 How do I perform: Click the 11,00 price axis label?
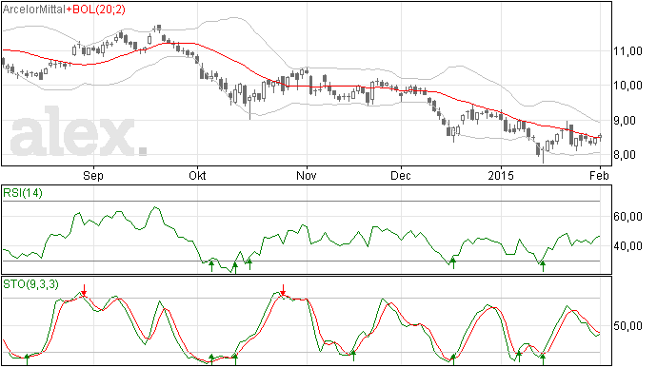pos(627,51)
